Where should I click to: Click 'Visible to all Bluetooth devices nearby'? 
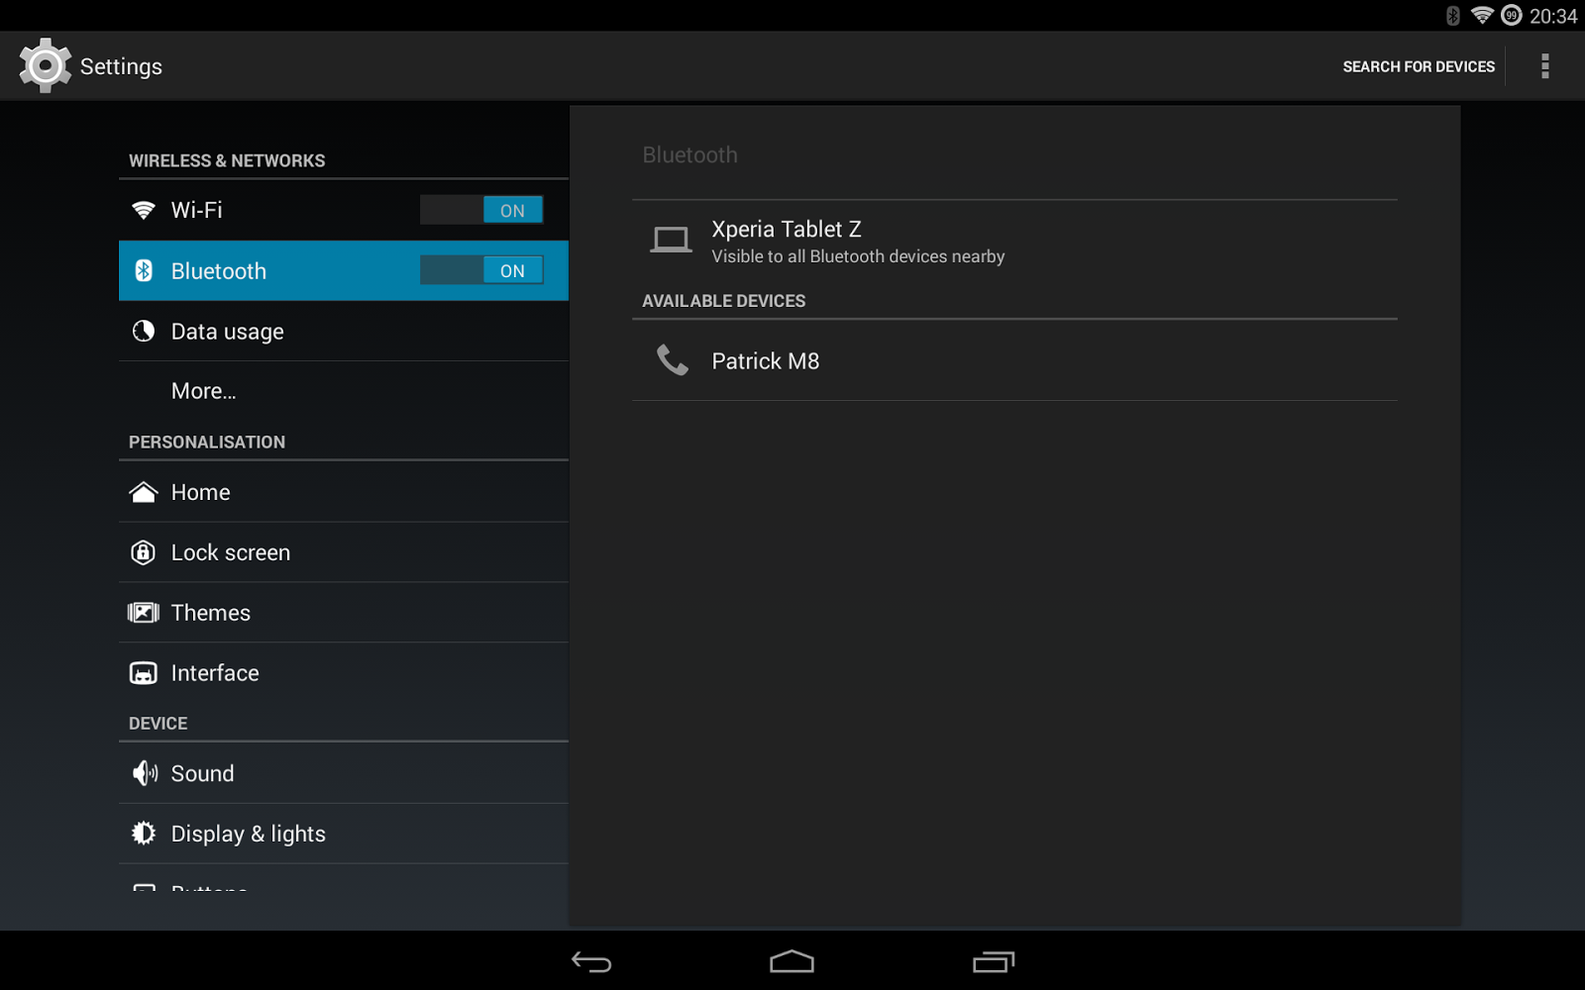click(x=858, y=256)
